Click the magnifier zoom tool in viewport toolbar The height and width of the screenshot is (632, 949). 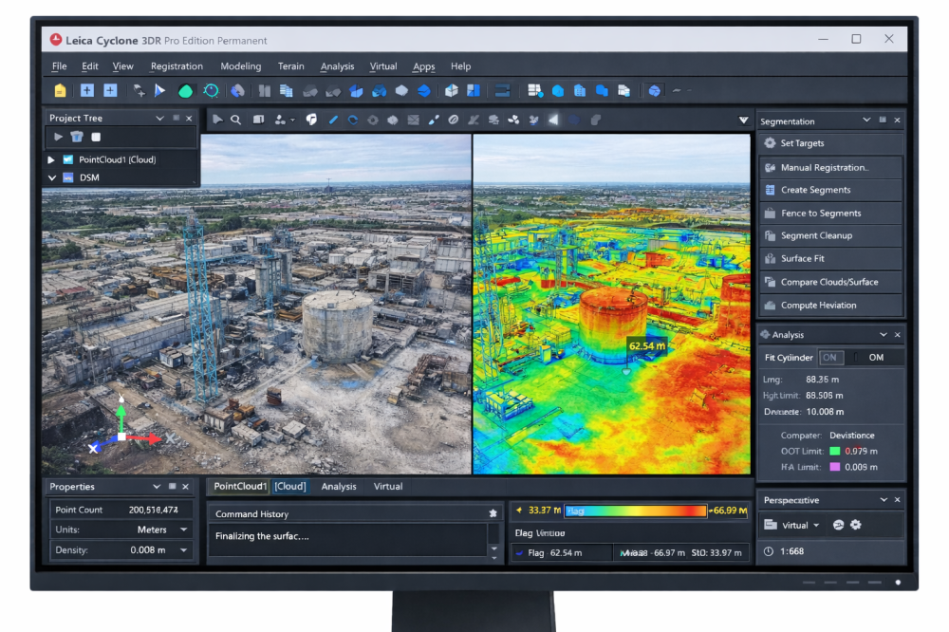pos(235,120)
